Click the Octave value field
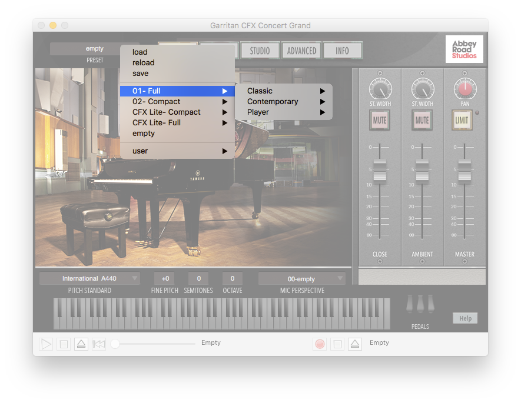 [x=233, y=278]
